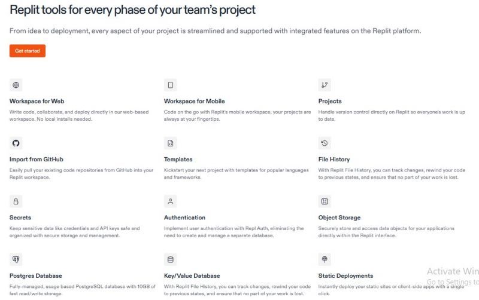Click the branch icon above Projects
Viewport: 479px width, 300px height.
pyautogui.click(x=325, y=85)
